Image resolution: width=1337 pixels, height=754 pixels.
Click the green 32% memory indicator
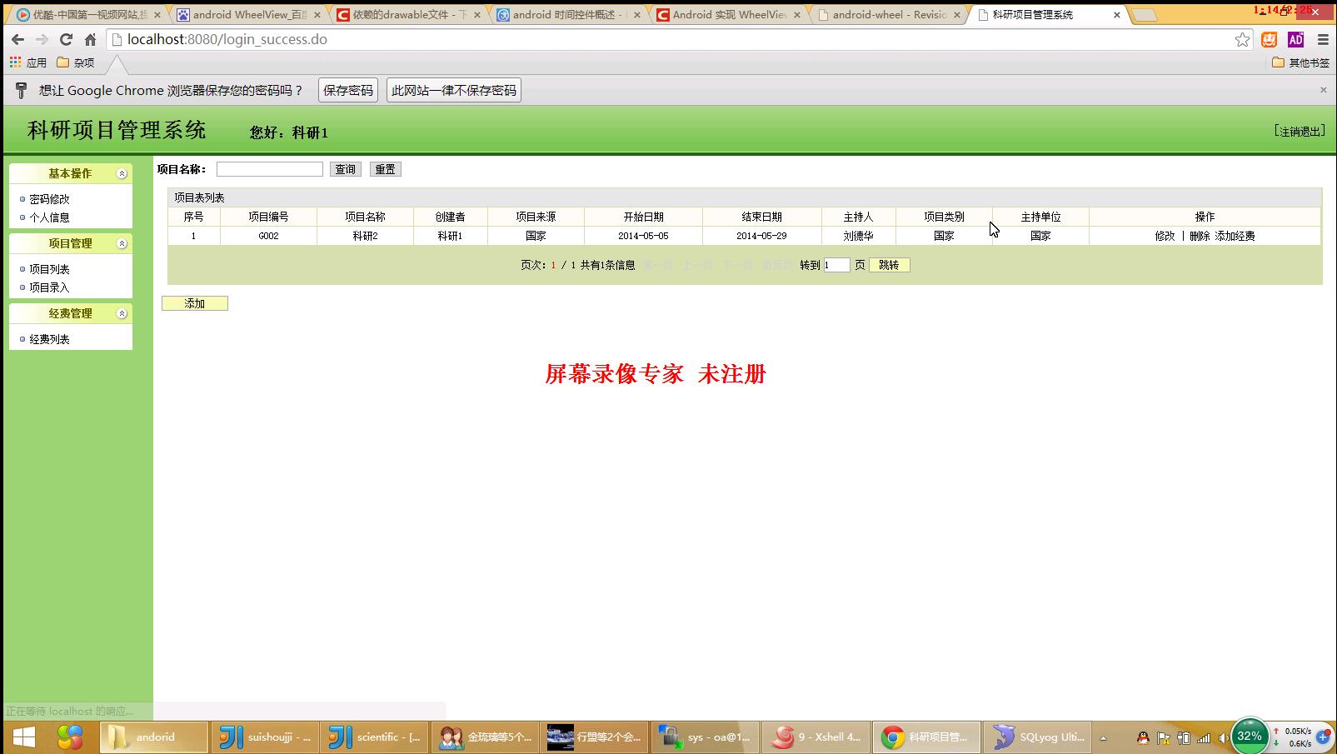(x=1249, y=737)
